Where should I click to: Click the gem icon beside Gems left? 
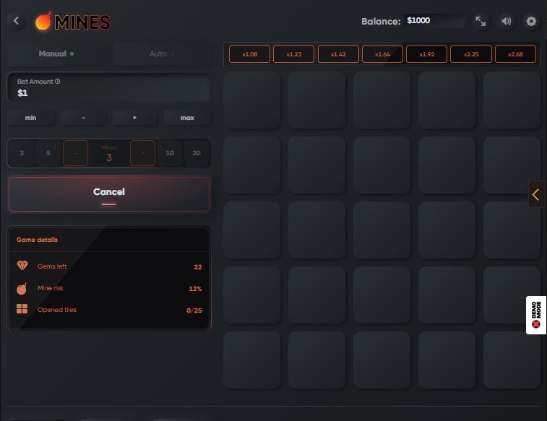coord(22,266)
